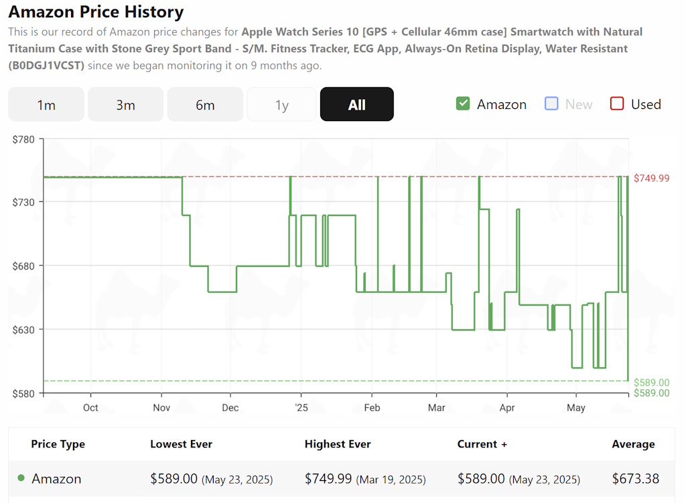Screen dimensions: 686x503
Task: Select the All time range
Action: coord(357,104)
